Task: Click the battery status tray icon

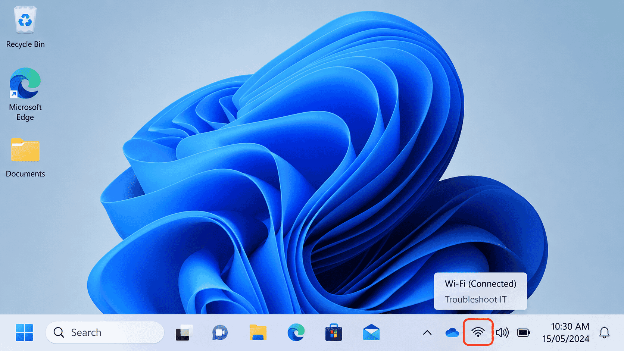Action: tap(524, 332)
